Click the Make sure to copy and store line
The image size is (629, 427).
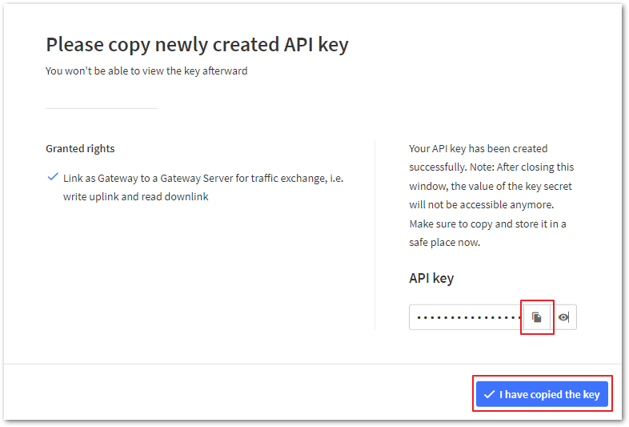pyautogui.click(x=487, y=224)
